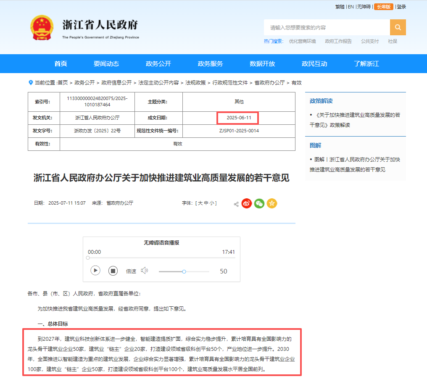
Task: Open the 倍速 playback speed selector
Action: [x=131, y=271]
